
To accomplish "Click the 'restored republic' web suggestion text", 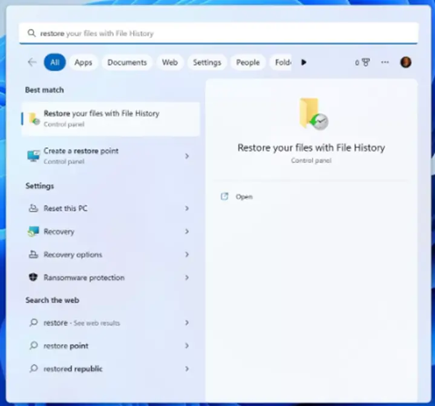I will [x=73, y=369].
